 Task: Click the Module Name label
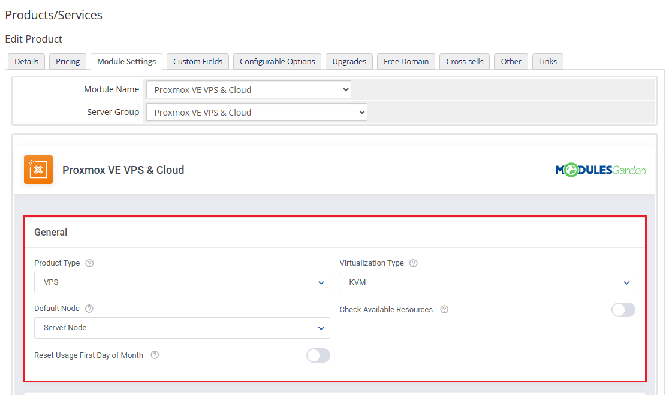(x=112, y=89)
